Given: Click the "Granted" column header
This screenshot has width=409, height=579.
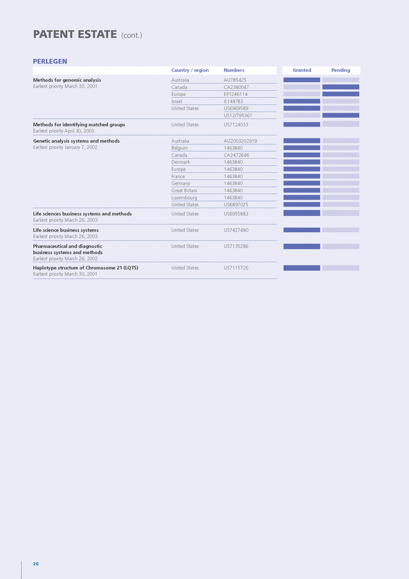Looking at the screenshot, I should point(302,70).
